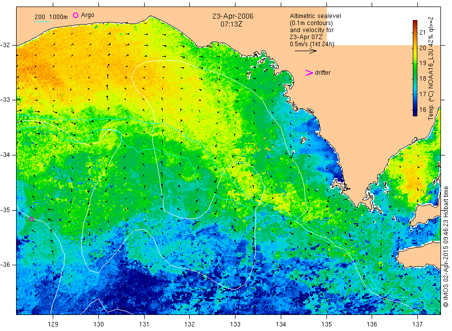Image resolution: width=452 pixels, height=331 pixels.
Task: Click the 'Argo' legend label
Action: (87, 15)
